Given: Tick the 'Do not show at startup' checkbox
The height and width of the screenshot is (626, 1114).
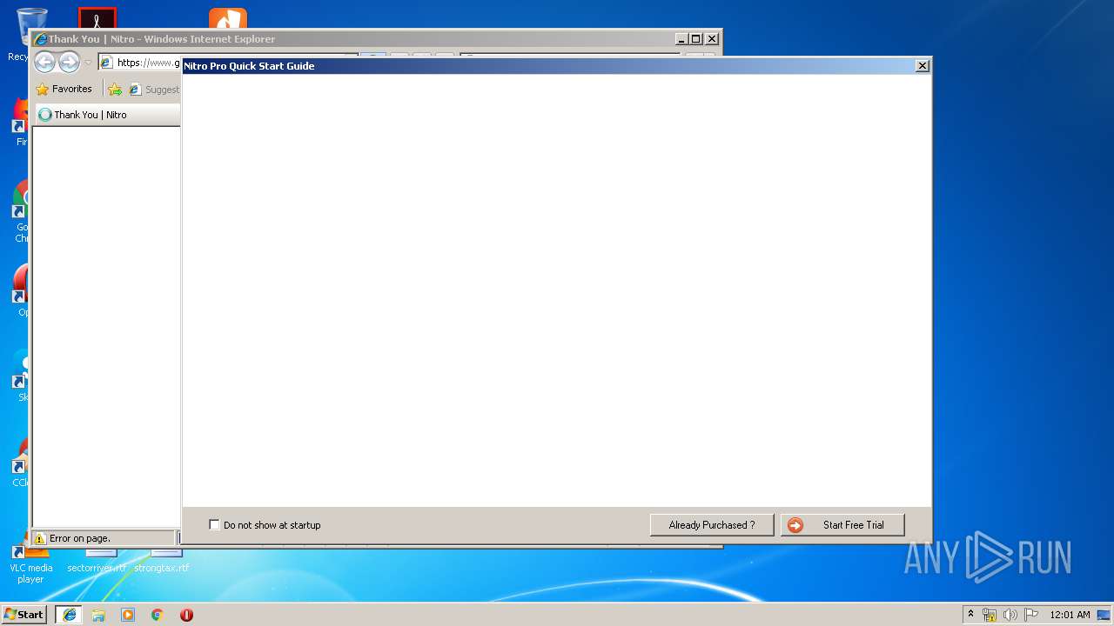Looking at the screenshot, I should click(214, 525).
